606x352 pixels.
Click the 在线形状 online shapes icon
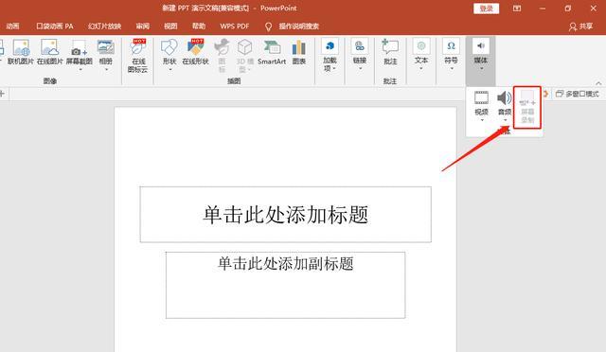pyautogui.click(x=196, y=52)
